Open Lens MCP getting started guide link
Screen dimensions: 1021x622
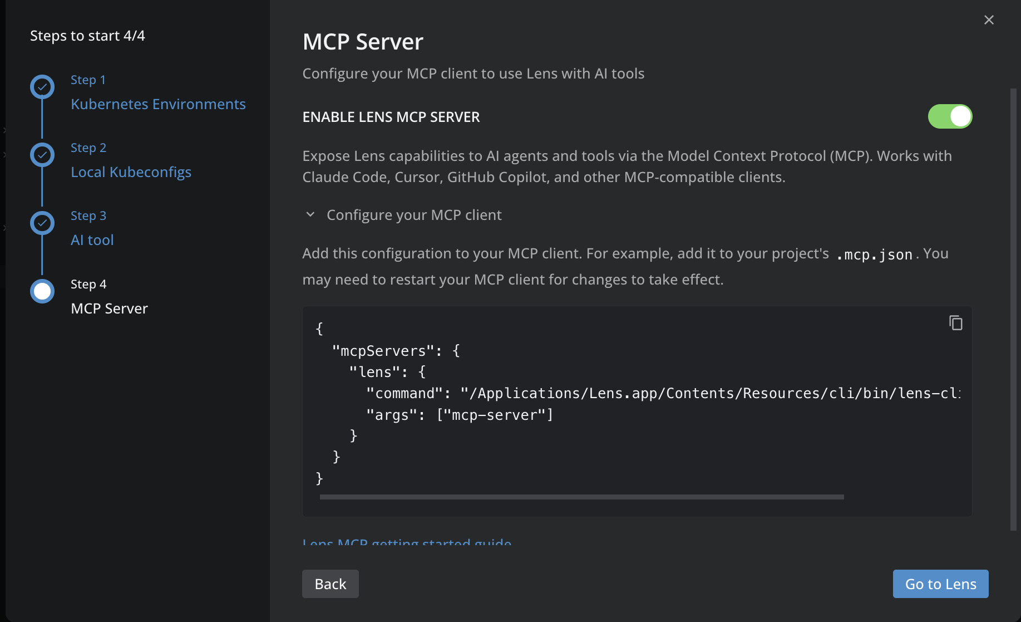407,542
